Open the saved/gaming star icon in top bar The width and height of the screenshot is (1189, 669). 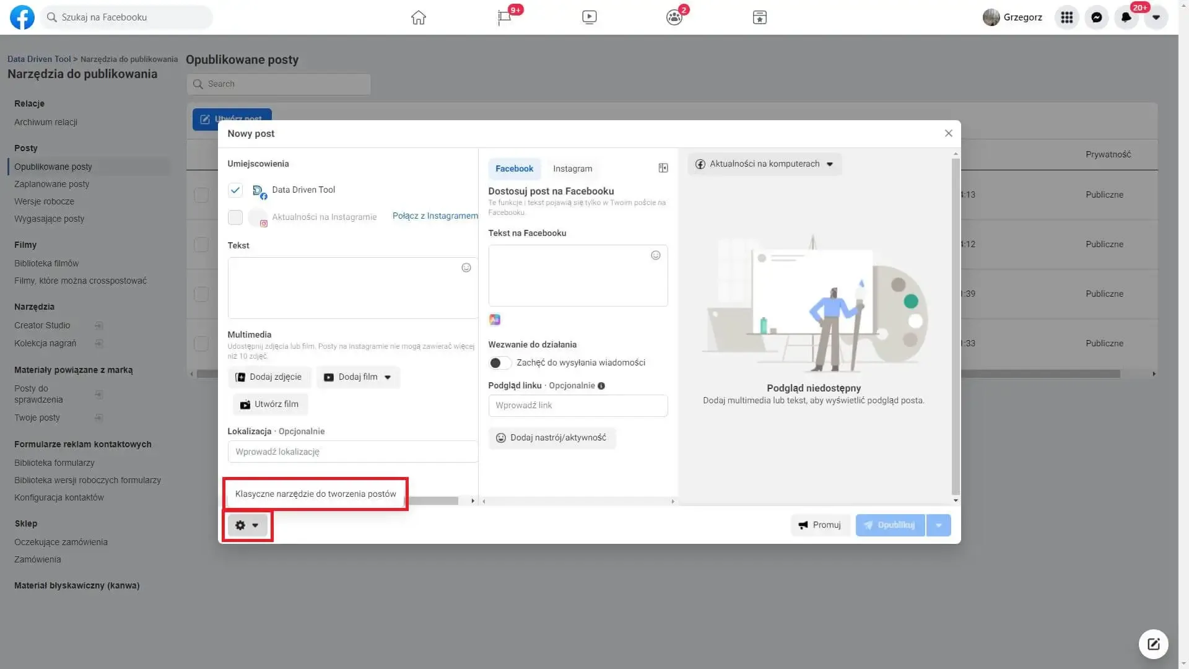760,17
